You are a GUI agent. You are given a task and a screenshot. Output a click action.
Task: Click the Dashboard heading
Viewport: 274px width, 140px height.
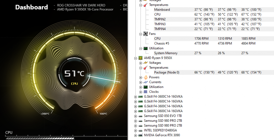pyautogui.click(x=32, y=7)
